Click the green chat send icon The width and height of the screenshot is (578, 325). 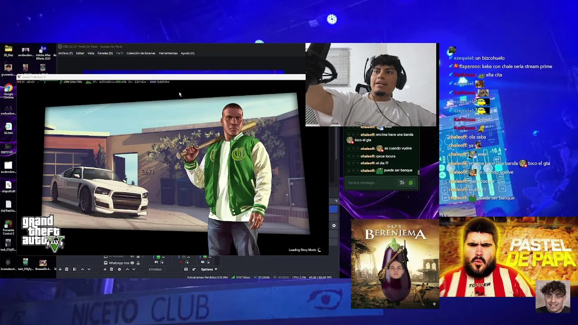(x=410, y=183)
